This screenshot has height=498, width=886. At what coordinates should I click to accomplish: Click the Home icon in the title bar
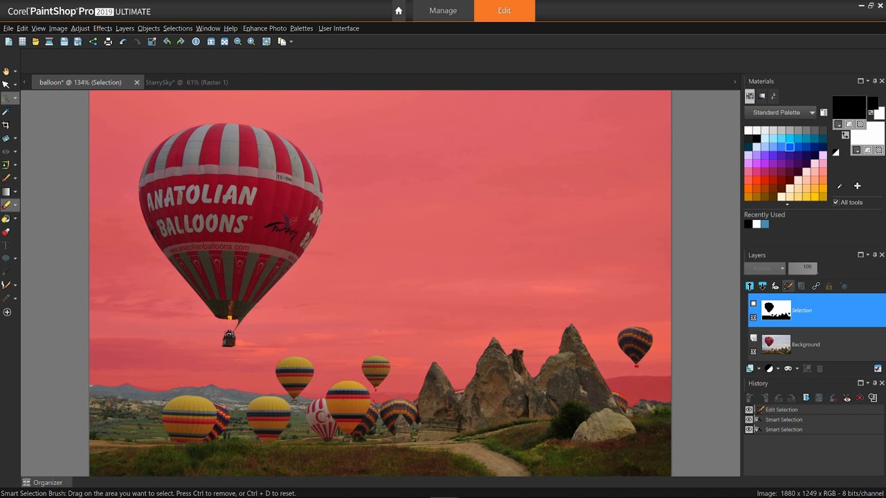pyautogui.click(x=399, y=10)
